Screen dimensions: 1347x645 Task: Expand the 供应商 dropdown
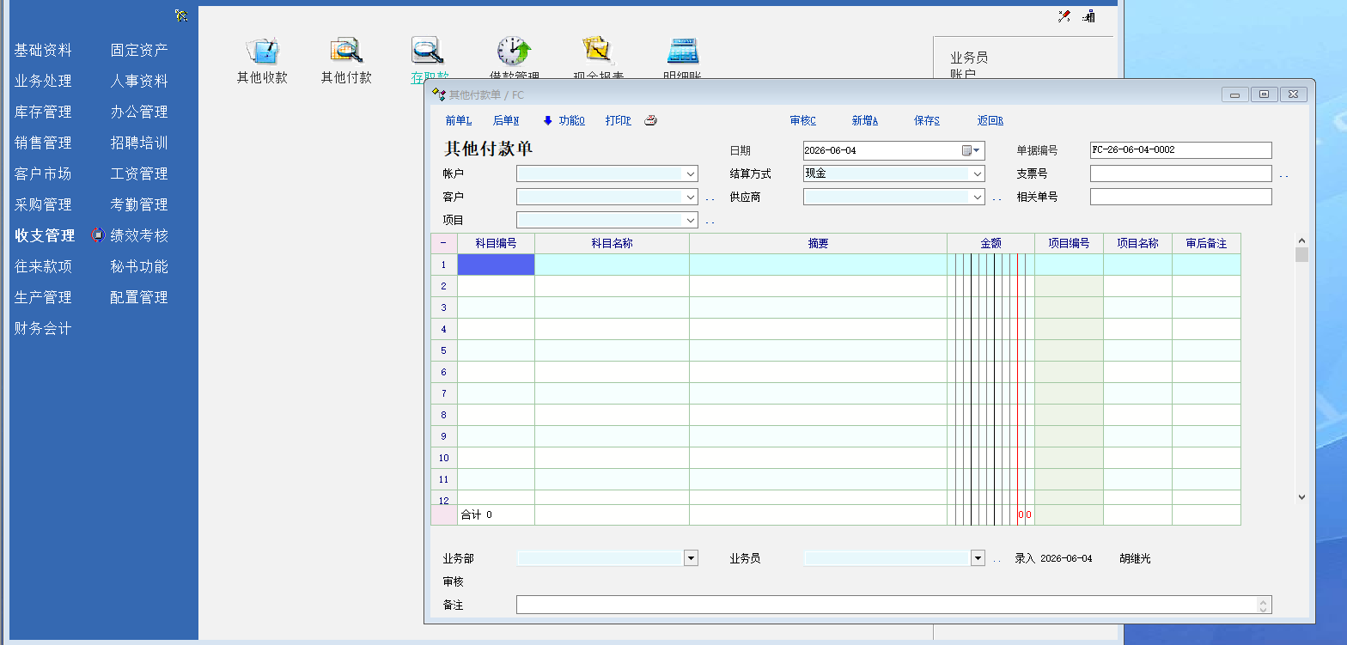tap(977, 197)
